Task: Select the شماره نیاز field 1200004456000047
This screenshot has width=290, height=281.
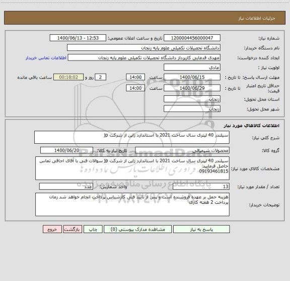Action: pyautogui.click(x=192, y=38)
